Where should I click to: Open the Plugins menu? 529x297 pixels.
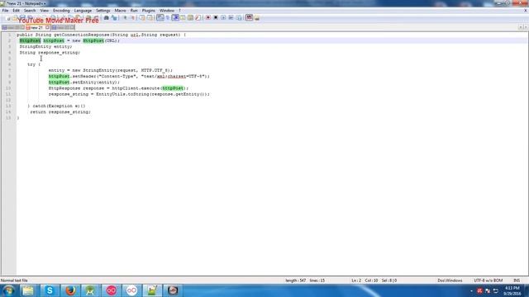click(x=149, y=11)
